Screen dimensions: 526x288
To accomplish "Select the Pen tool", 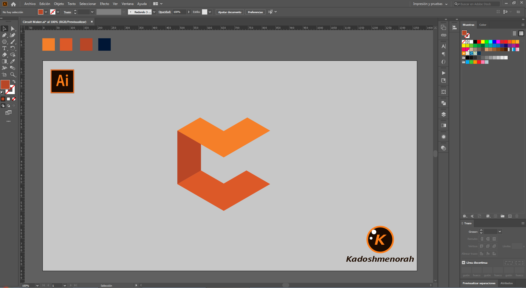I will pyautogui.click(x=4, y=35).
